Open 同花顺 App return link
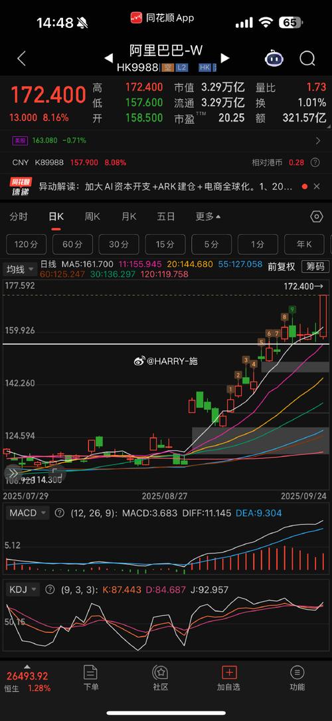The height and width of the screenshot is (721, 332). coord(162,19)
